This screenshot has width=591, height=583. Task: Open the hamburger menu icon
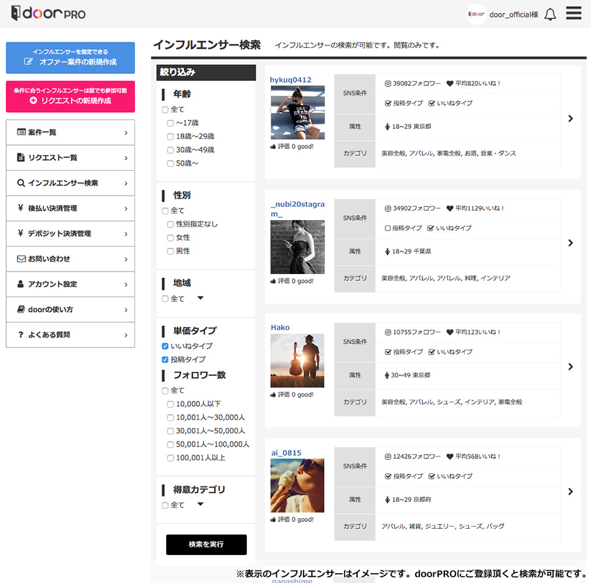coord(573,14)
